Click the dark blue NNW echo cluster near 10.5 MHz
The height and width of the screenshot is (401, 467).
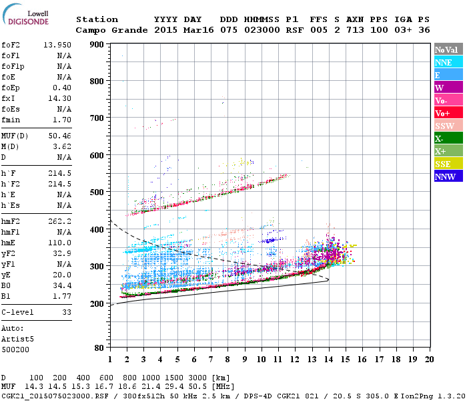[x=270, y=241]
